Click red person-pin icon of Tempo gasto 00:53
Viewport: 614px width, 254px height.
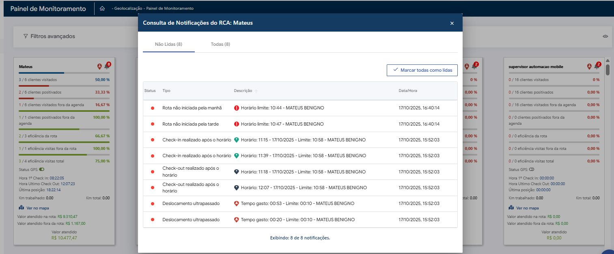point(237,203)
